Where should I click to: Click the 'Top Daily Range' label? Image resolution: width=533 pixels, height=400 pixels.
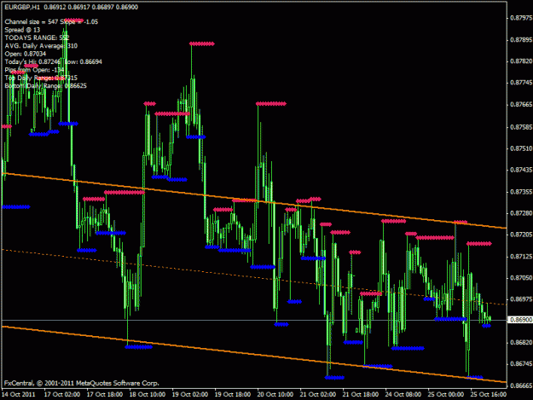[x=28, y=78]
